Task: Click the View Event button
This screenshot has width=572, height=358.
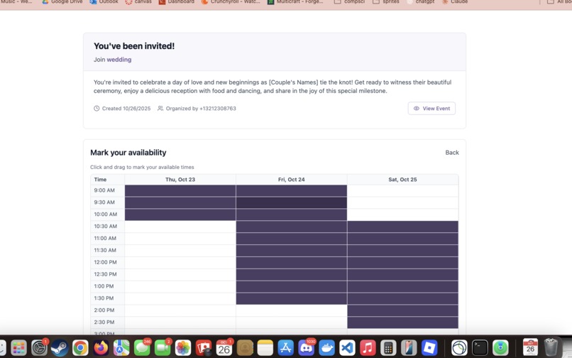Action: 431,109
